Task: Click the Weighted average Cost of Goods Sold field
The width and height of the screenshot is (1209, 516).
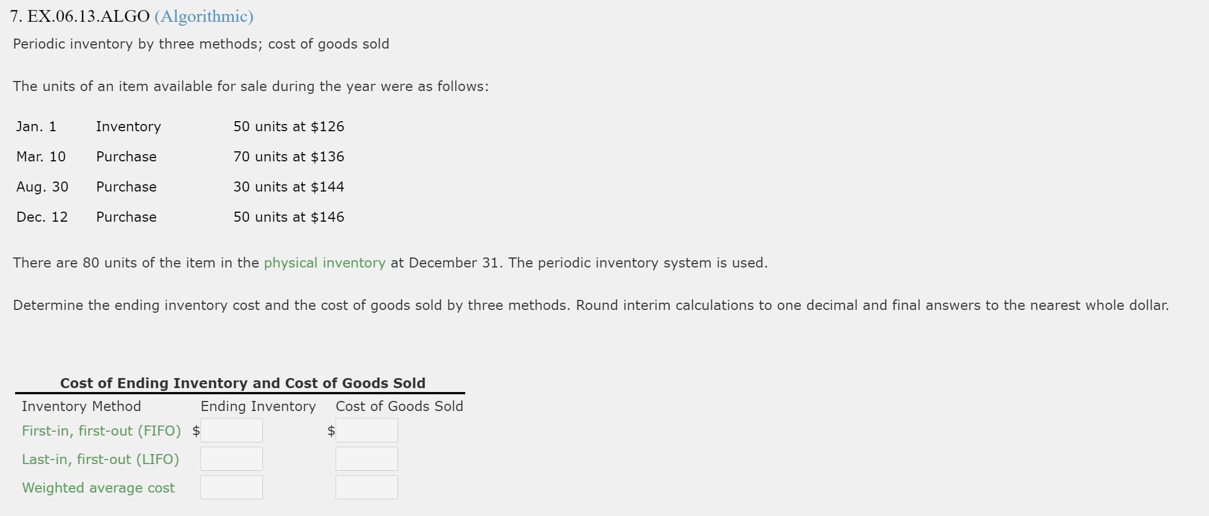Action: click(x=366, y=486)
